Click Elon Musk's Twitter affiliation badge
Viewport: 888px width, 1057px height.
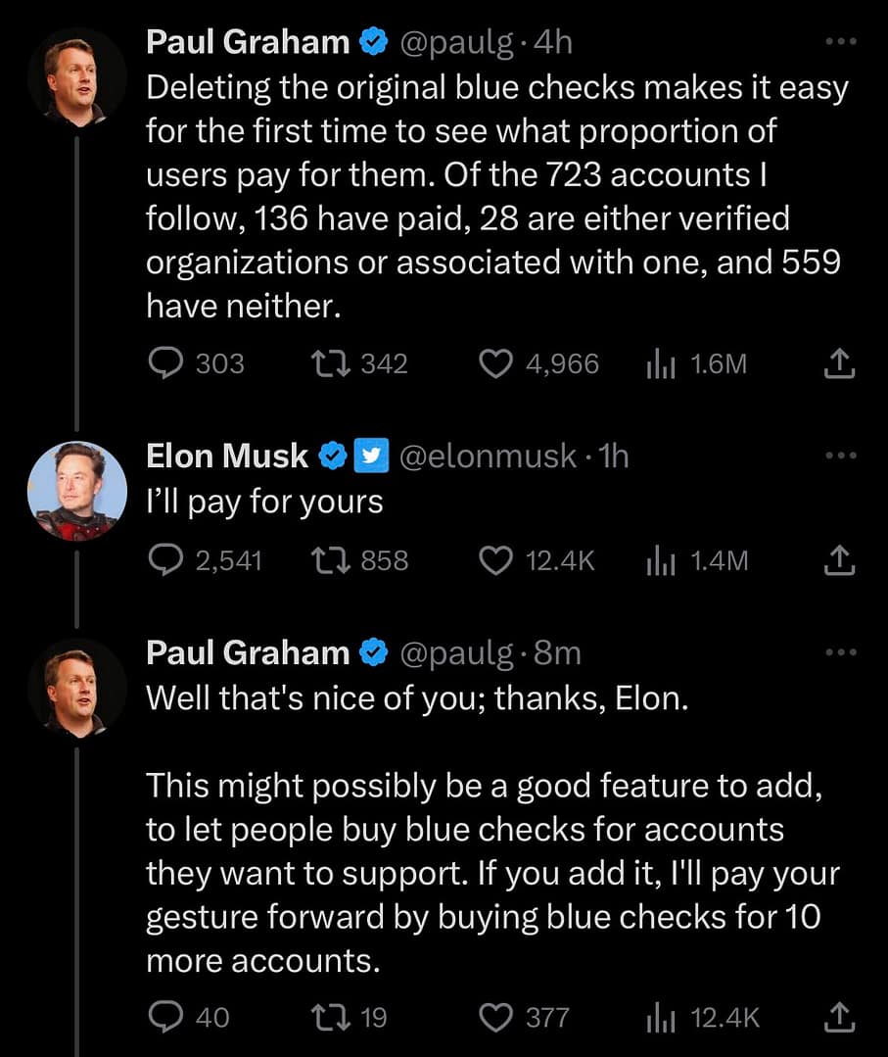point(376,456)
